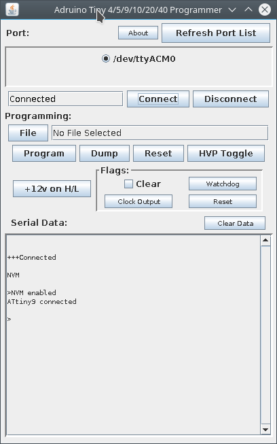Viewport: 277px width, 444px height.
Task: Click the serial data scrollbar down arrow
Action: (x=265, y=430)
